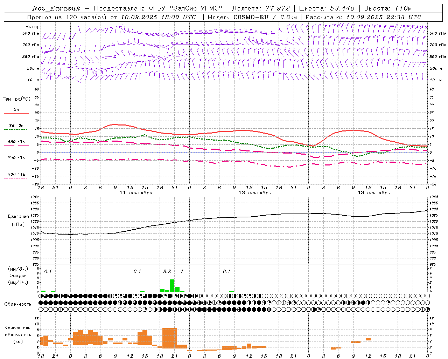Click the Осадки precipitation label
Screen dimensions: 448x359
point(18,276)
